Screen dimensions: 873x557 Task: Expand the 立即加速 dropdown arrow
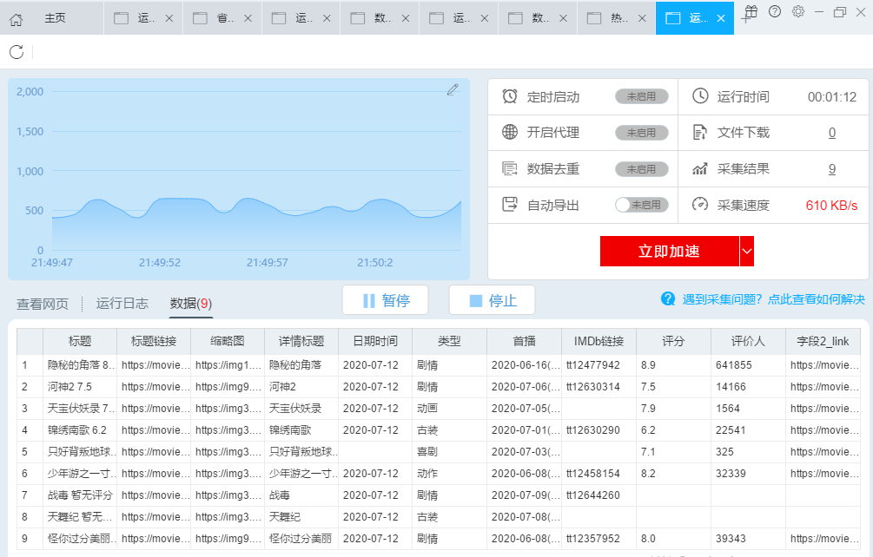coord(747,252)
